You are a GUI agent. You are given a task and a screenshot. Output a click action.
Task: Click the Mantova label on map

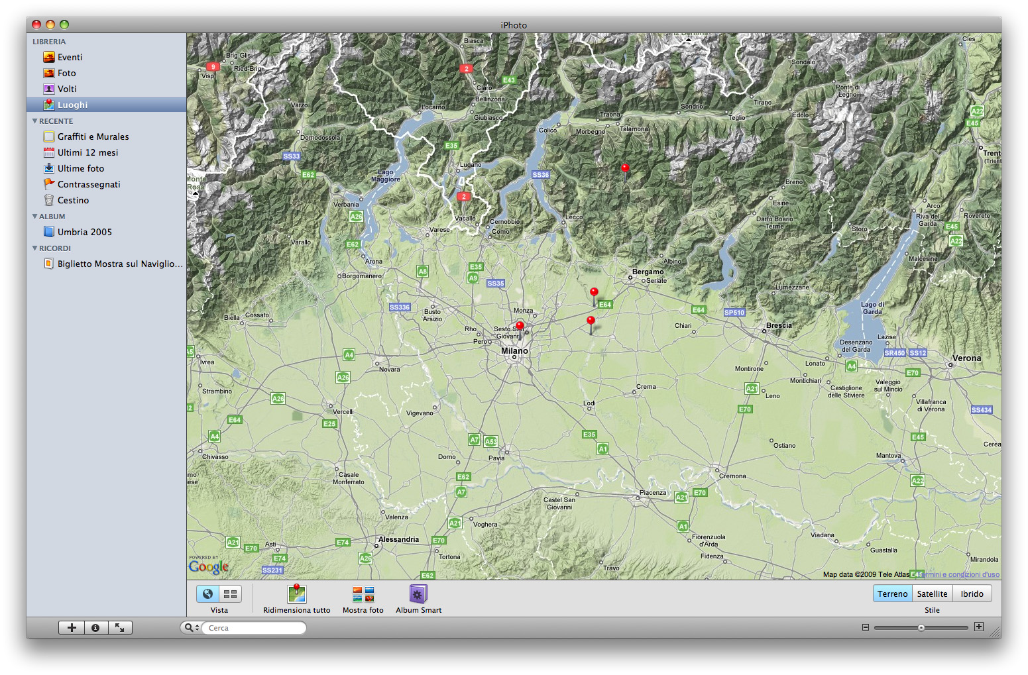click(x=888, y=455)
